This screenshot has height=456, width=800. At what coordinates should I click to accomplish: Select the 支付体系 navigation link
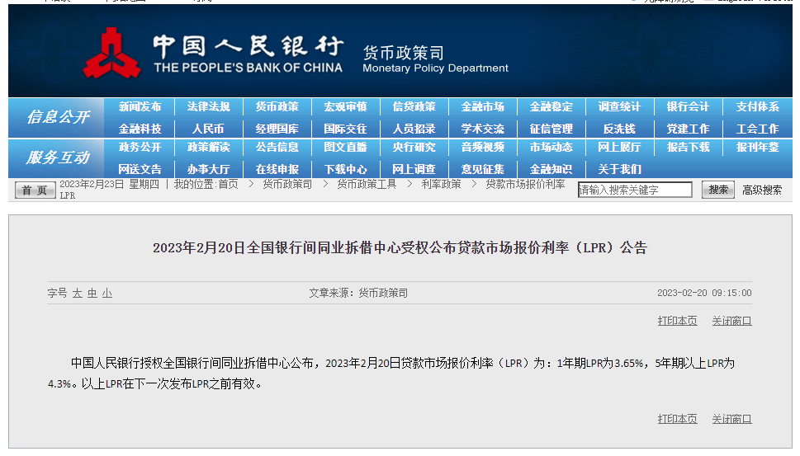pos(757,107)
